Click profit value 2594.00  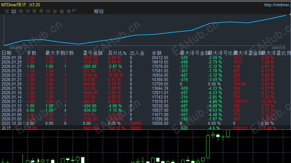click(90, 75)
